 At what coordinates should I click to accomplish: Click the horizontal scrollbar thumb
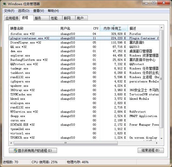pyautogui.click(x=66, y=143)
